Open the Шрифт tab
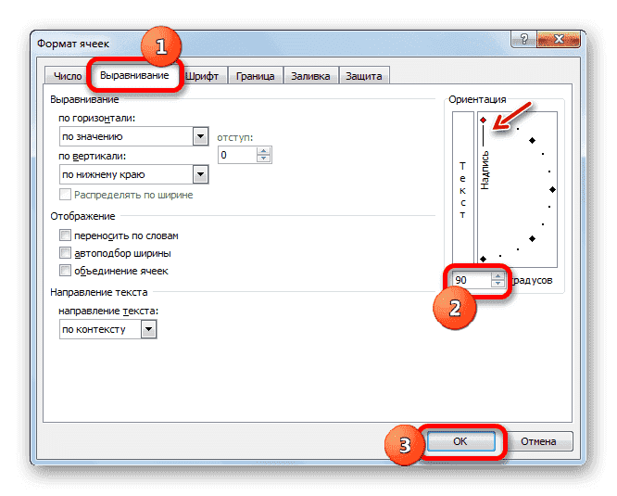 203,76
